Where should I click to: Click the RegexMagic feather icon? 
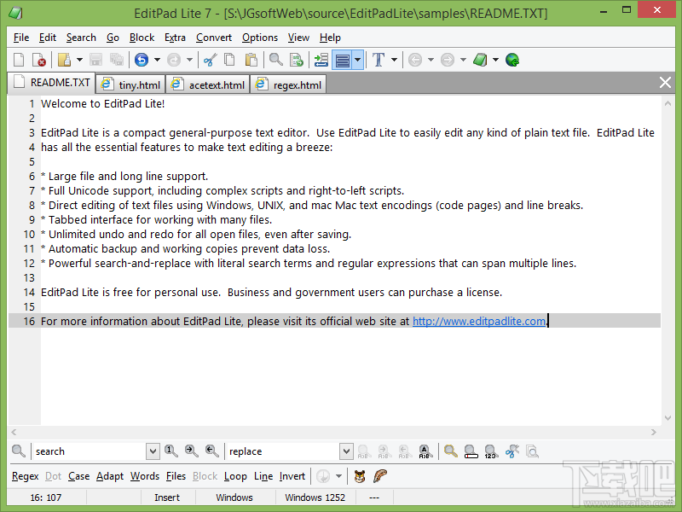click(379, 476)
